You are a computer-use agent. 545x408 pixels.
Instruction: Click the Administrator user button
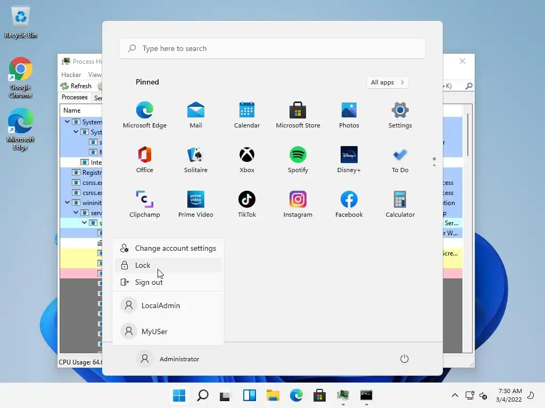pyautogui.click(x=169, y=359)
